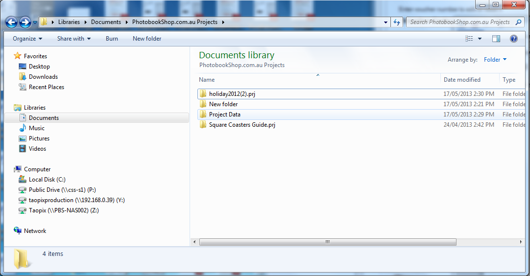Select Libraries in navigation pane
Image resolution: width=530 pixels, height=276 pixels.
coord(34,108)
